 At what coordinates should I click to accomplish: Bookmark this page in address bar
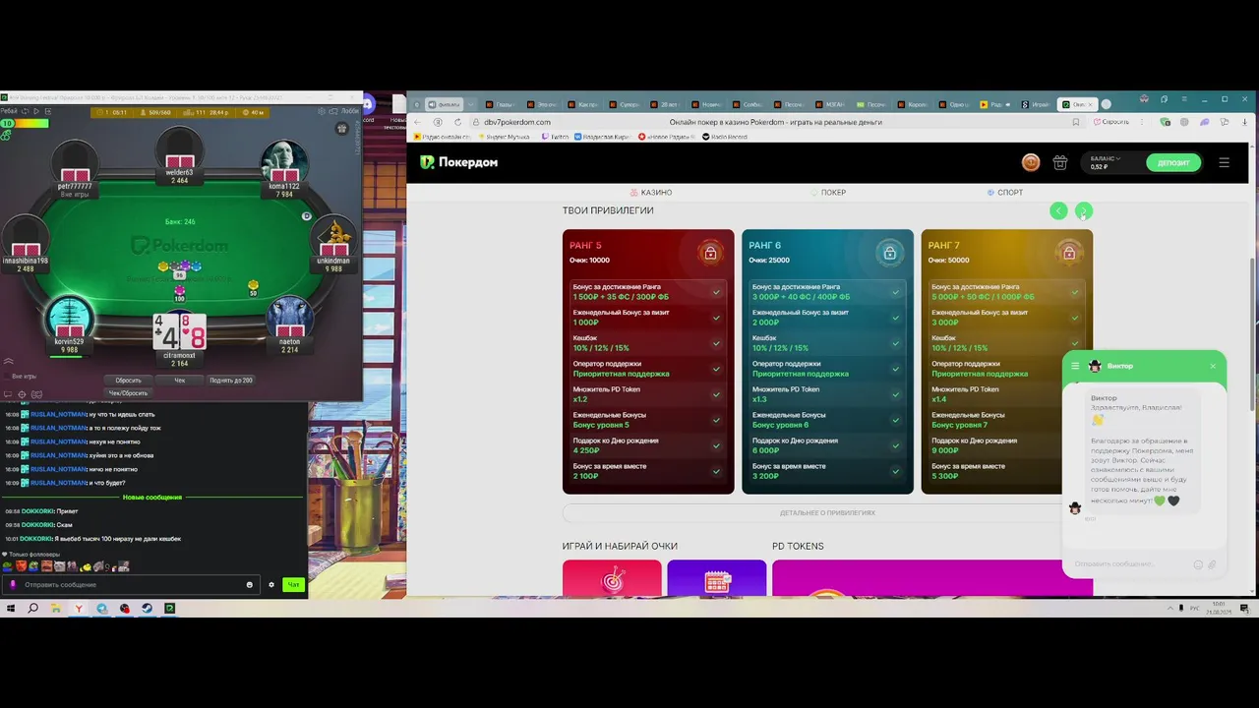pyautogui.click(x=1075, y=122)
